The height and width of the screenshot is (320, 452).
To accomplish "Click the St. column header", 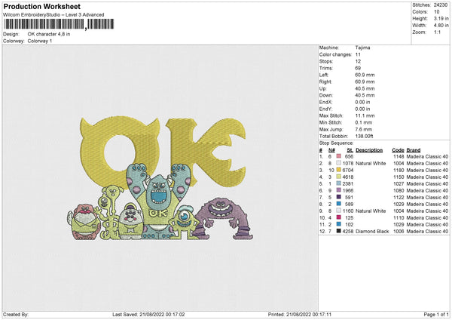I will [x=350, y=150].
